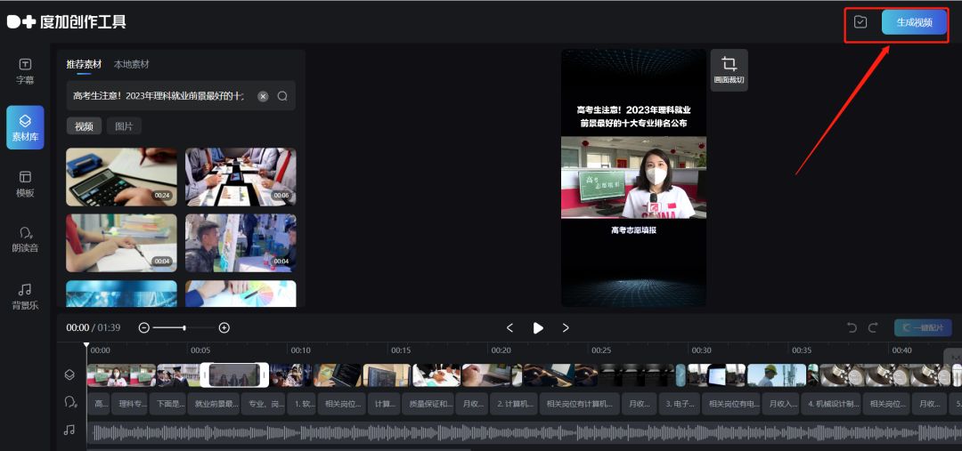Click the video layers track icon
Viewport: 962px width, 451px height.
[x=70, y=374]
